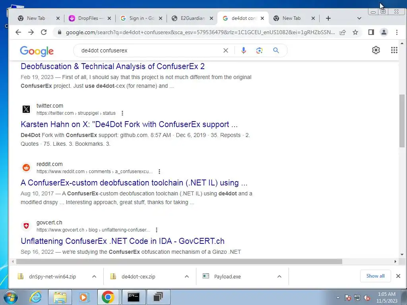Clear the search box text

click(226, 50)
